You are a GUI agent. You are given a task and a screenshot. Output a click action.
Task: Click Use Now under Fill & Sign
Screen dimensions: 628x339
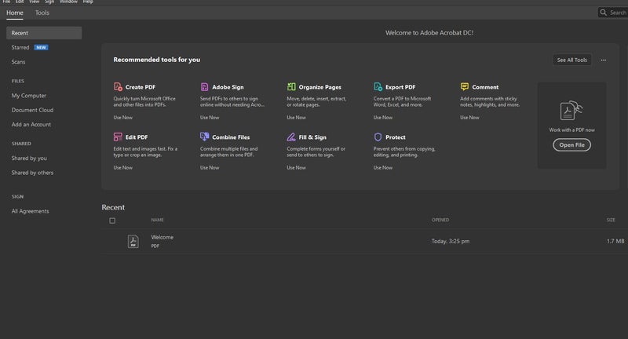(296, 168)
